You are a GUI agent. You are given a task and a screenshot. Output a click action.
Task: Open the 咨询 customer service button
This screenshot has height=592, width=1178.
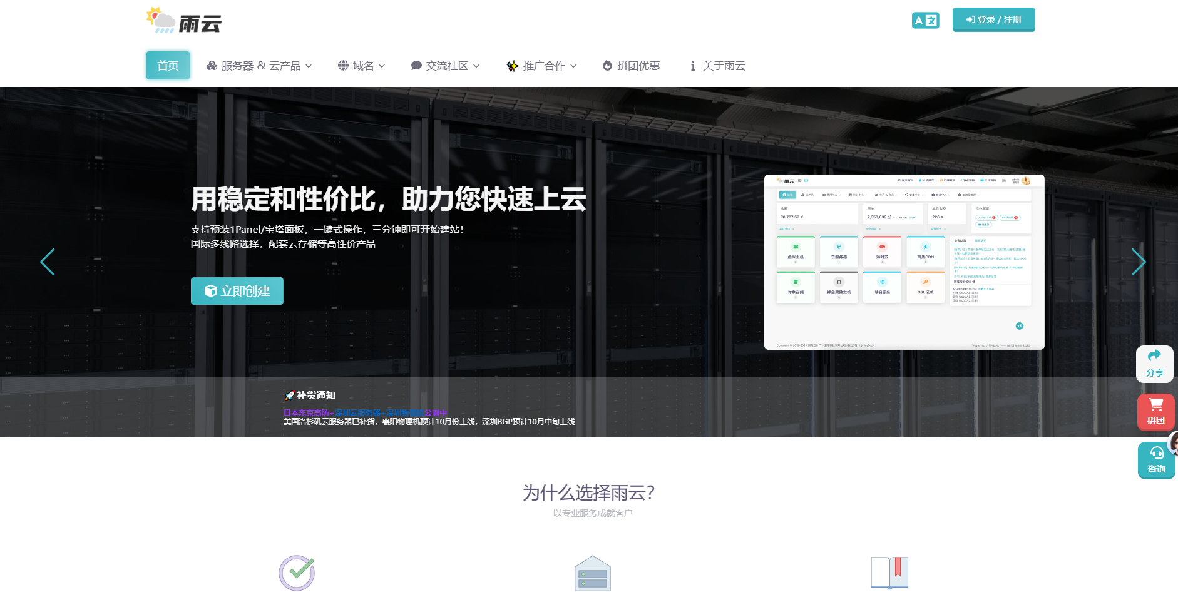click(1155, 460)
